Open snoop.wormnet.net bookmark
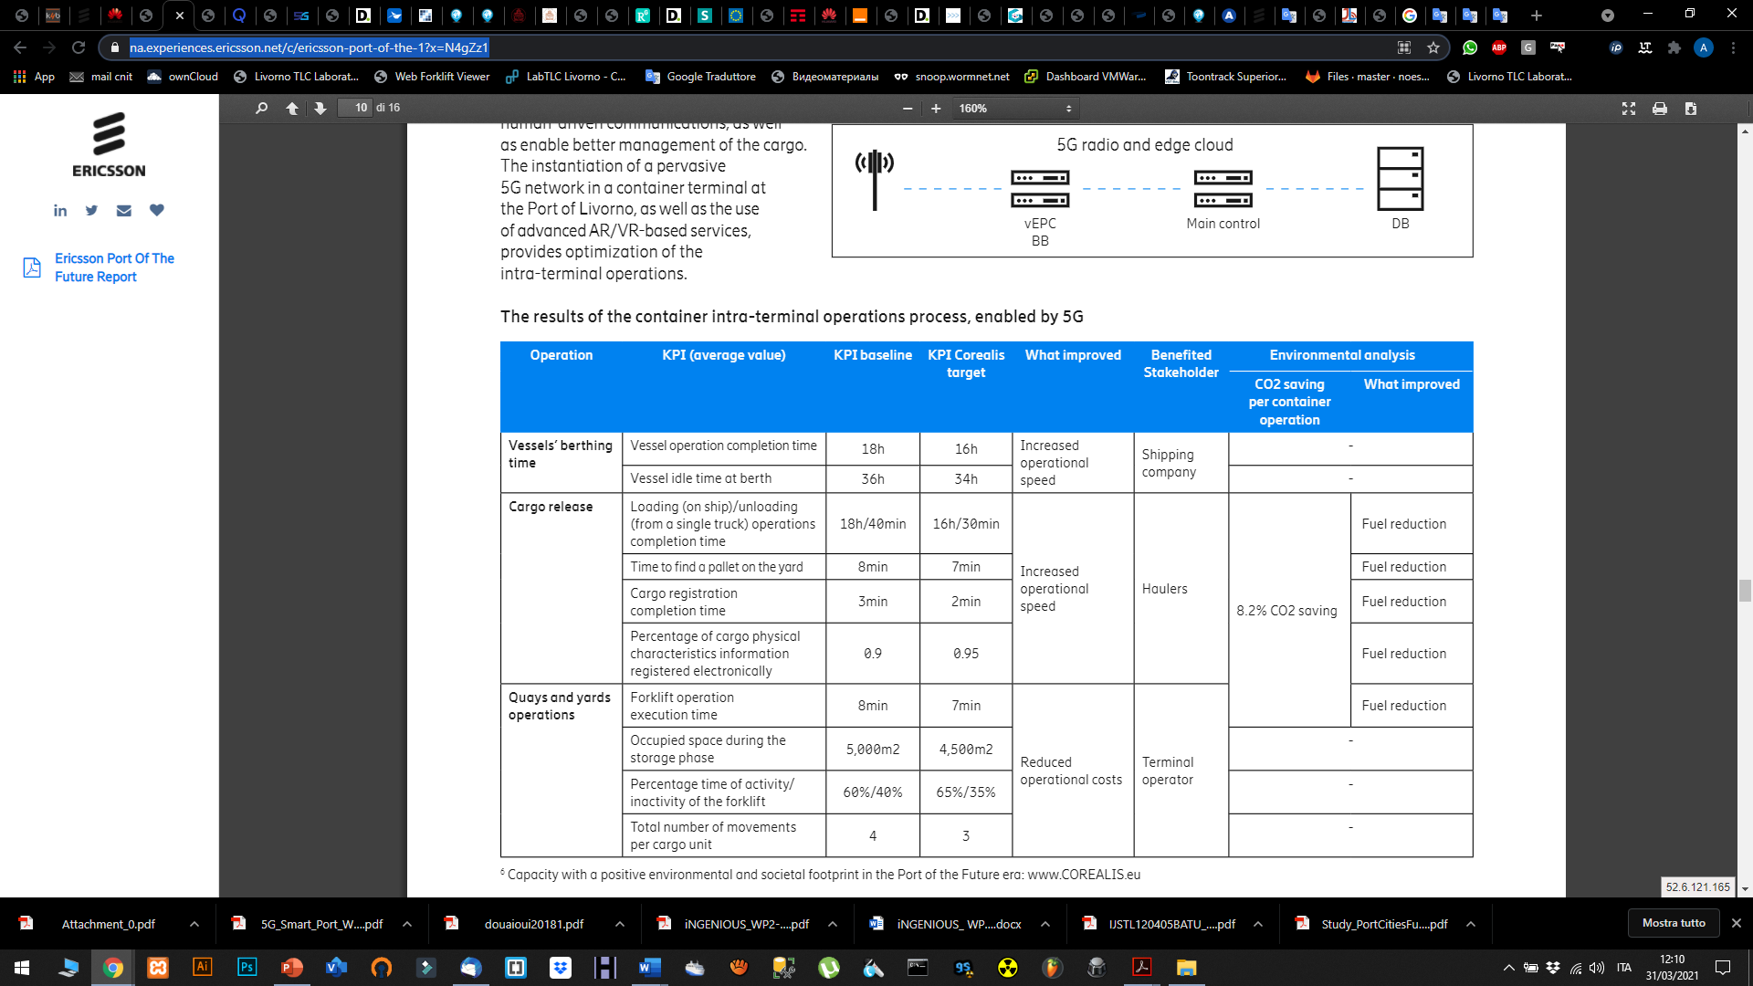This screenshot has width=1753, height=986. pyautogui.click(x=951, y=77)
